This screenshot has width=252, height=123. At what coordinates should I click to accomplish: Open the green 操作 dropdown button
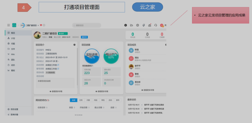pyautogui.click(x=63, y=33)
